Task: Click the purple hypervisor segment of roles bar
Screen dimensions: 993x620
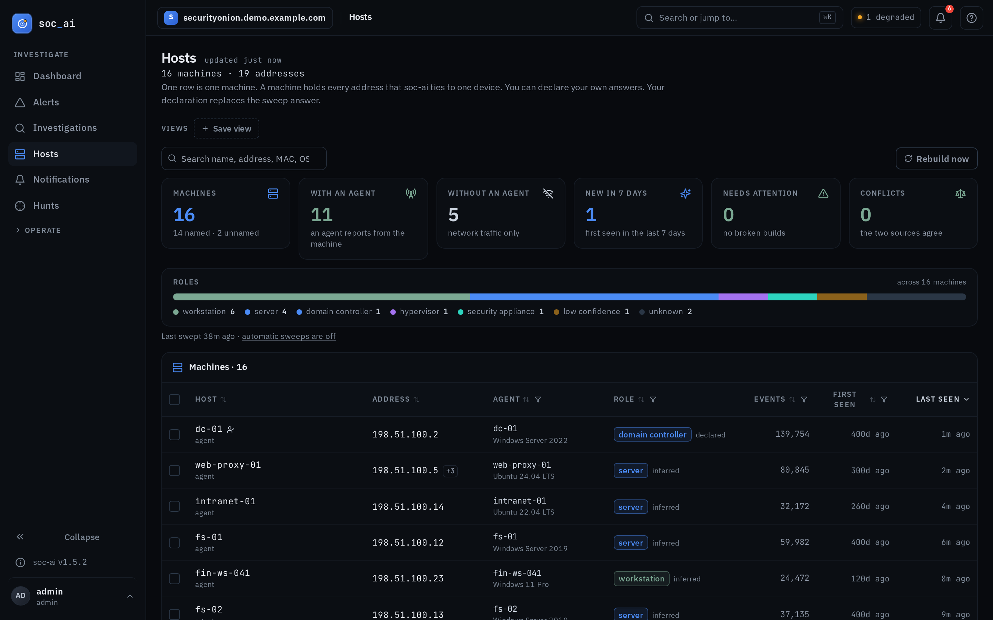Action: coord(743,297)
